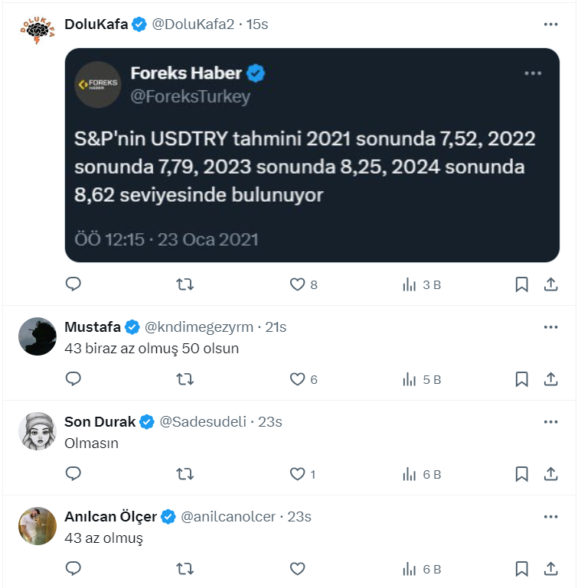The image size is (581, 588).
Task: Open more options for Mustafa's reply
Action: click(550, 327)
